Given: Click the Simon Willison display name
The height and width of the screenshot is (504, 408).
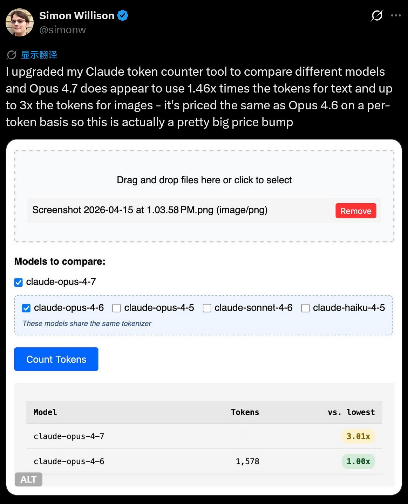Looking at the screenshot, I should point(77,16).
